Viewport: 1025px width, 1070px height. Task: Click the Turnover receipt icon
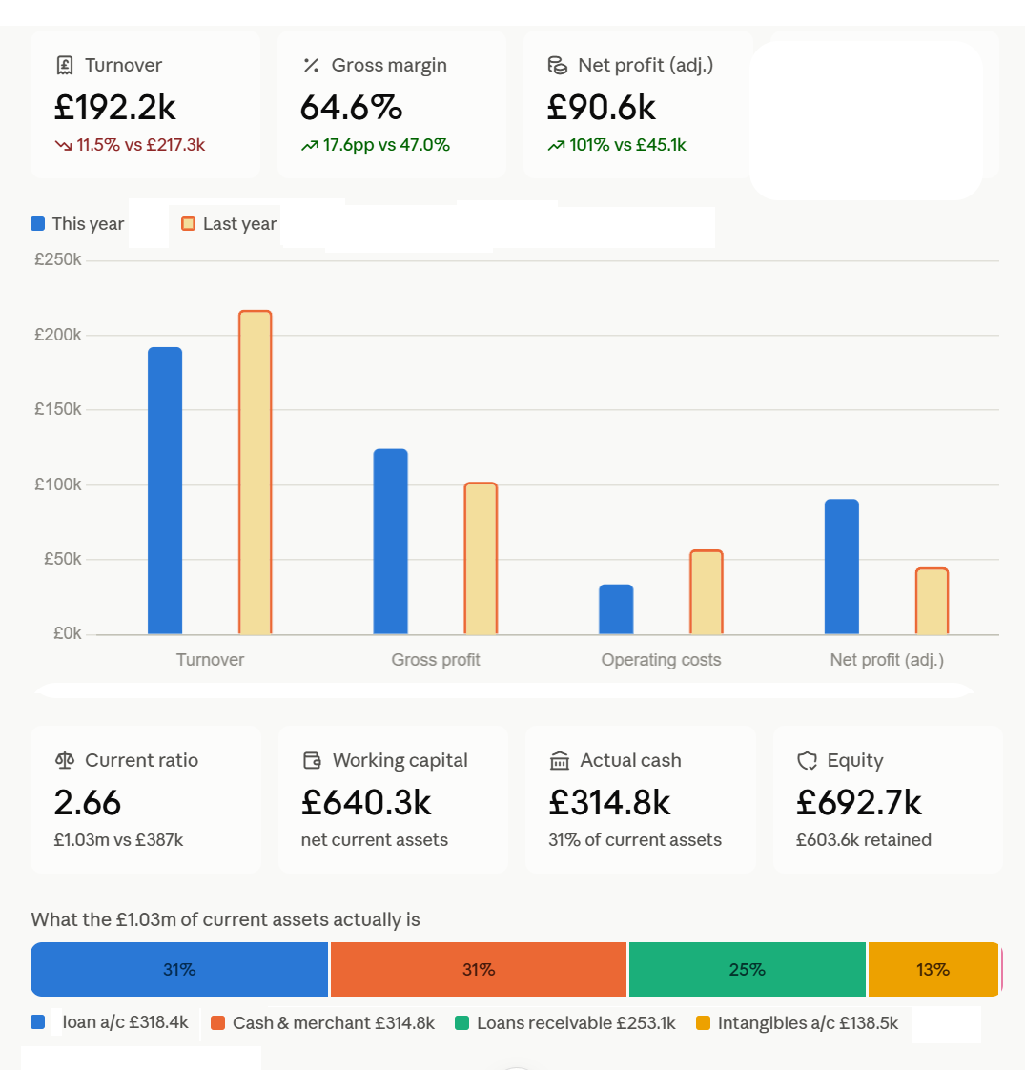pyautogui.click(x=65, y=66)
